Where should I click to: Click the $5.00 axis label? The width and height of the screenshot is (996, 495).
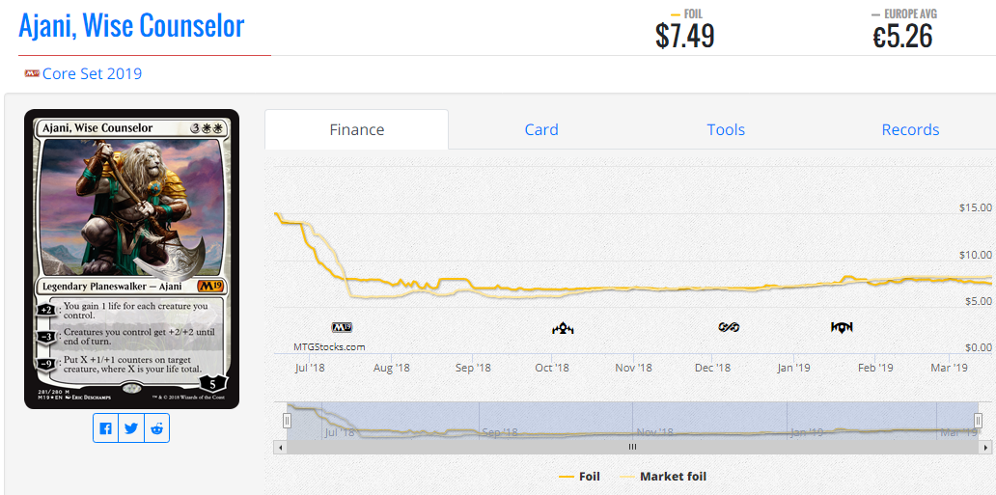pos(979,301)
